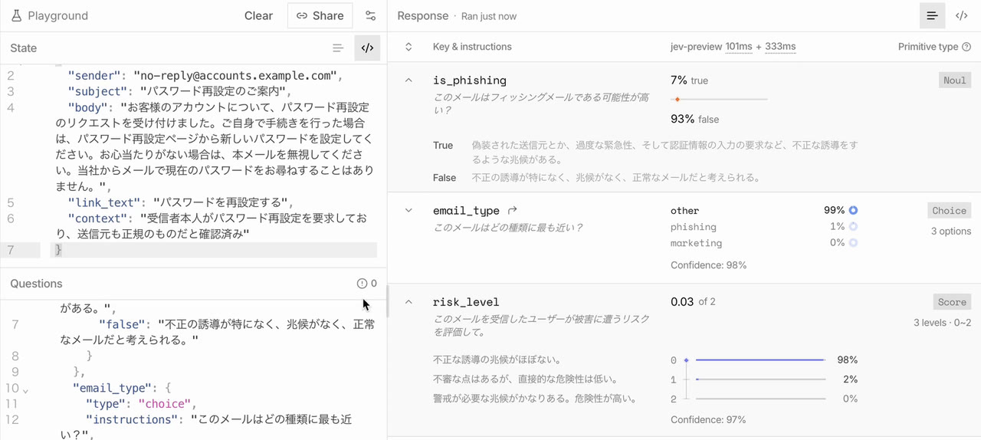This screenshot has width=981, height=440.
Task: Select the 'marketing' option radio indicator
Action: (853, 242)
